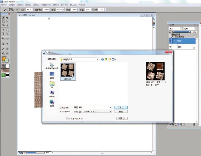This screenshot has height=156, width=201.
Task: Select the Brush tool in the toolbox
Action: click(x=4, y=18)
